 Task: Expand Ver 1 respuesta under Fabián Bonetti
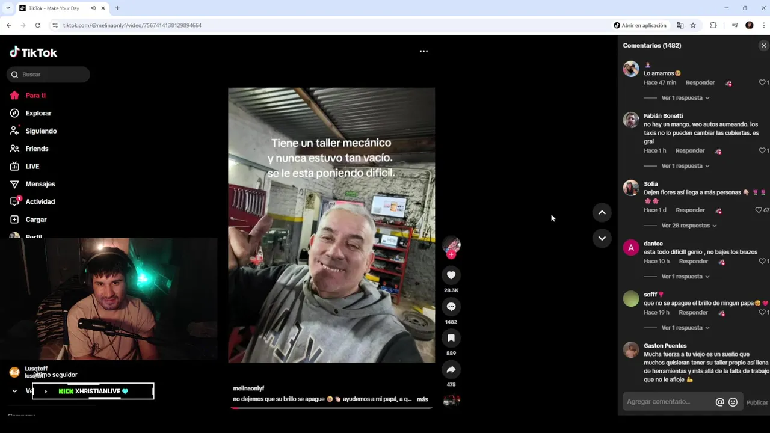click(x=685, y=165)
